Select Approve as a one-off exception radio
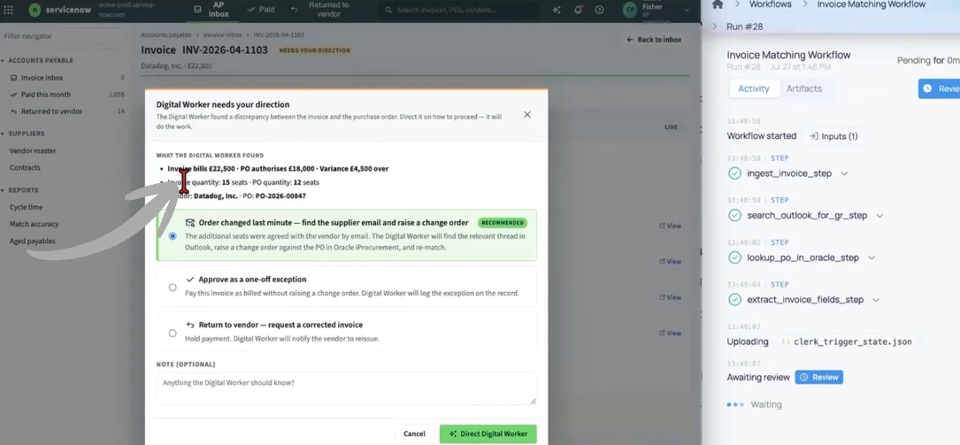This screenshot has height=445, width=960. [173, 287]
